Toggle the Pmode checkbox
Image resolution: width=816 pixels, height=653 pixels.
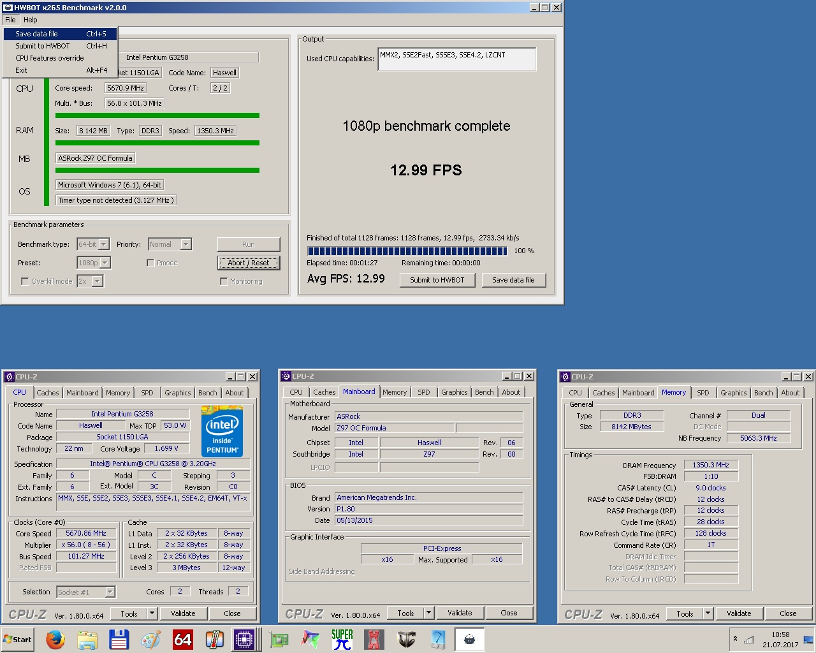click(x=150, y=263)
